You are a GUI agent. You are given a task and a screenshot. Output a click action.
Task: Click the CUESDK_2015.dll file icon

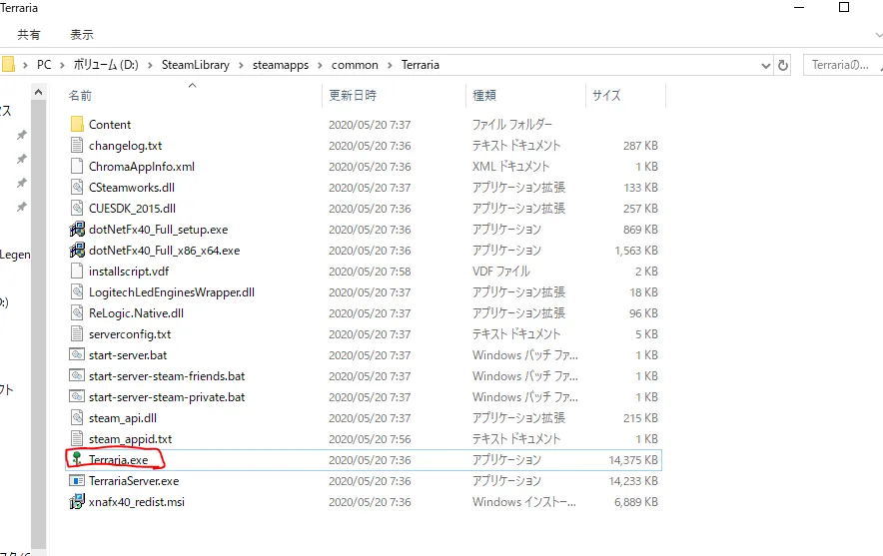coord(77,209)
